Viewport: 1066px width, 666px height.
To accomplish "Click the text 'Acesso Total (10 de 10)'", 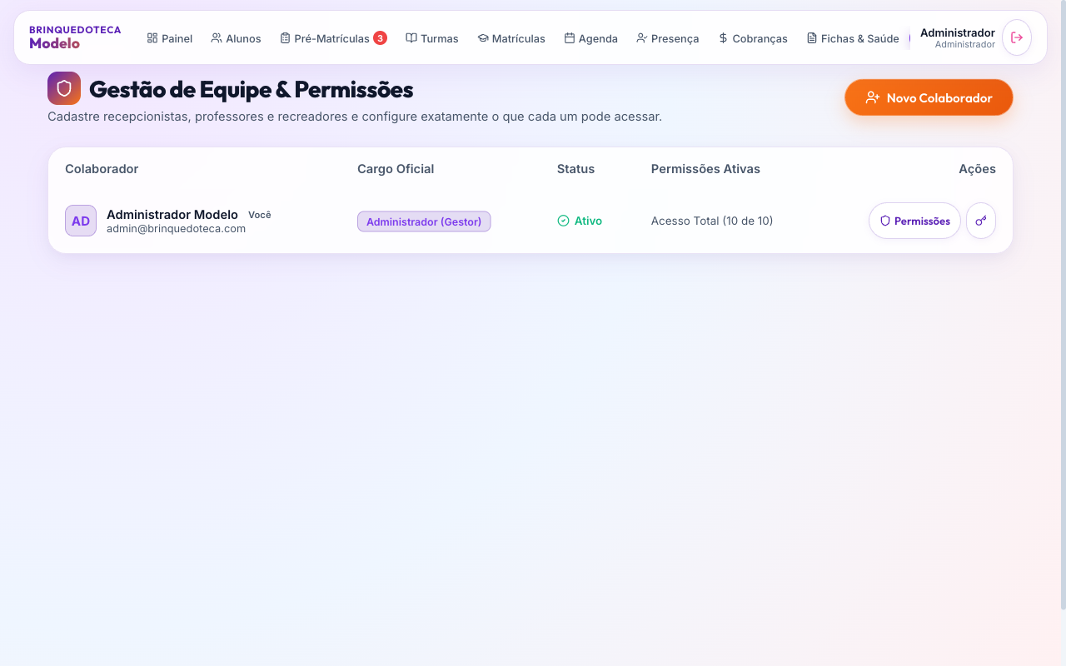I will [712, 221].
